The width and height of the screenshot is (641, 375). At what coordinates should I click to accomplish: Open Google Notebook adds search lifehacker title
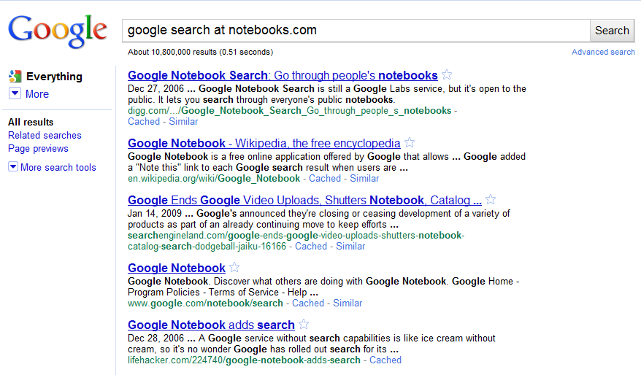click(211, 325)
